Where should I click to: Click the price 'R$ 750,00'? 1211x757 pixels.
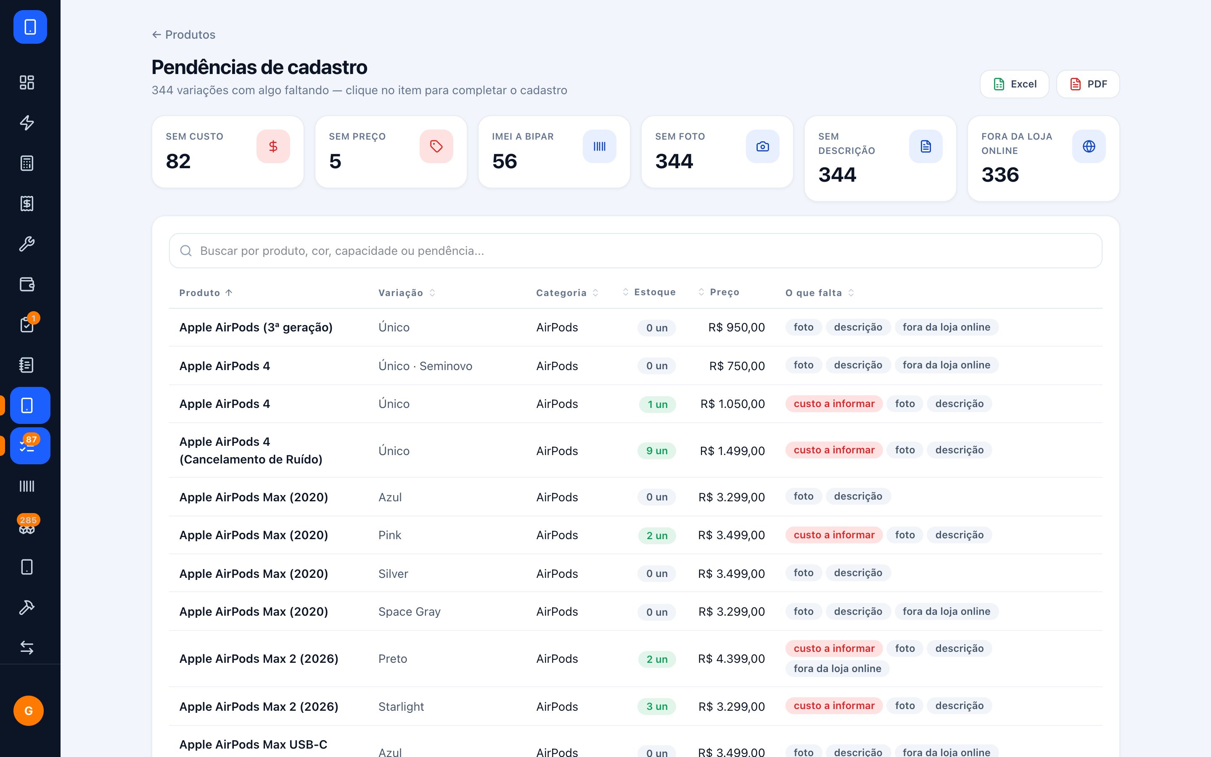(737, 366)
